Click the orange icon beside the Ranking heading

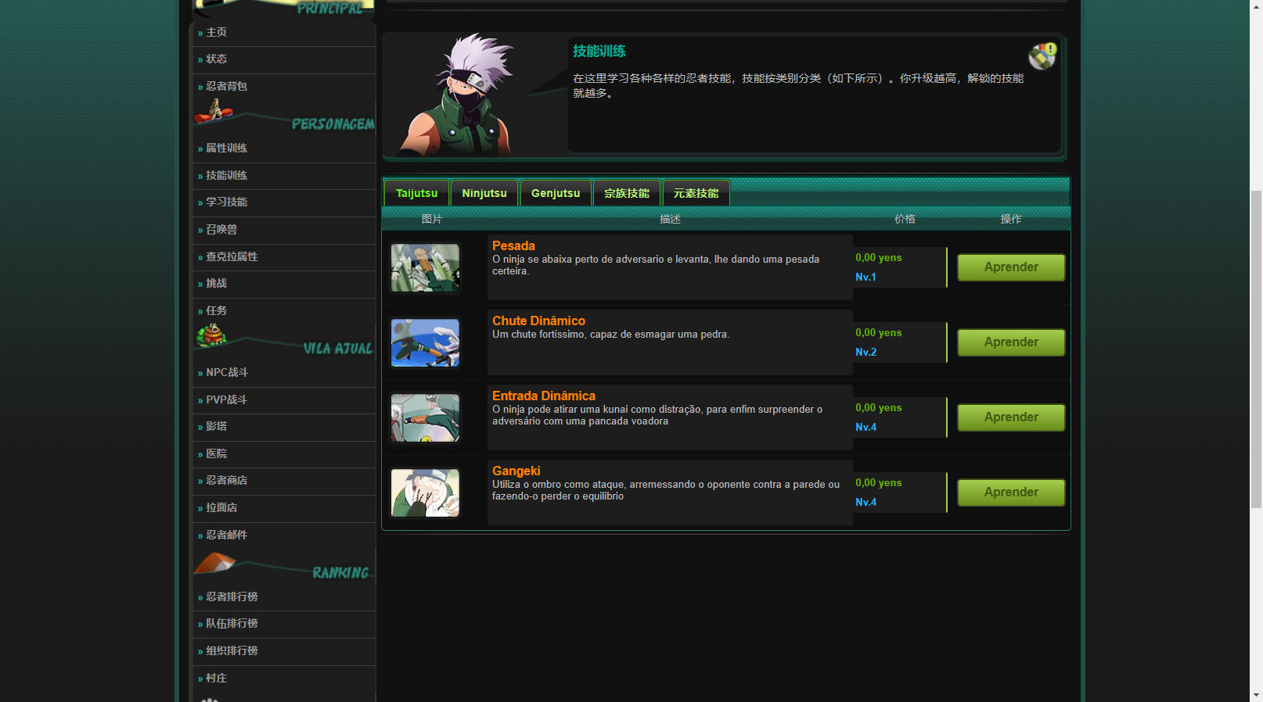click(214, 563)
